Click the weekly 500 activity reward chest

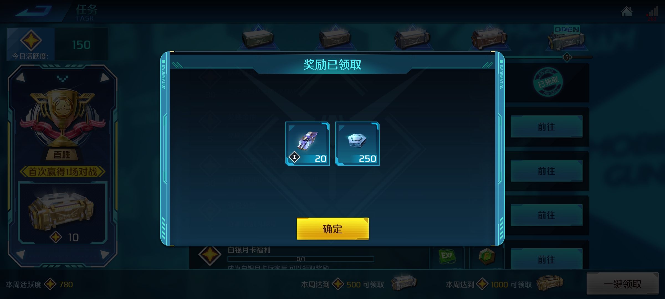tap(404, 283)
